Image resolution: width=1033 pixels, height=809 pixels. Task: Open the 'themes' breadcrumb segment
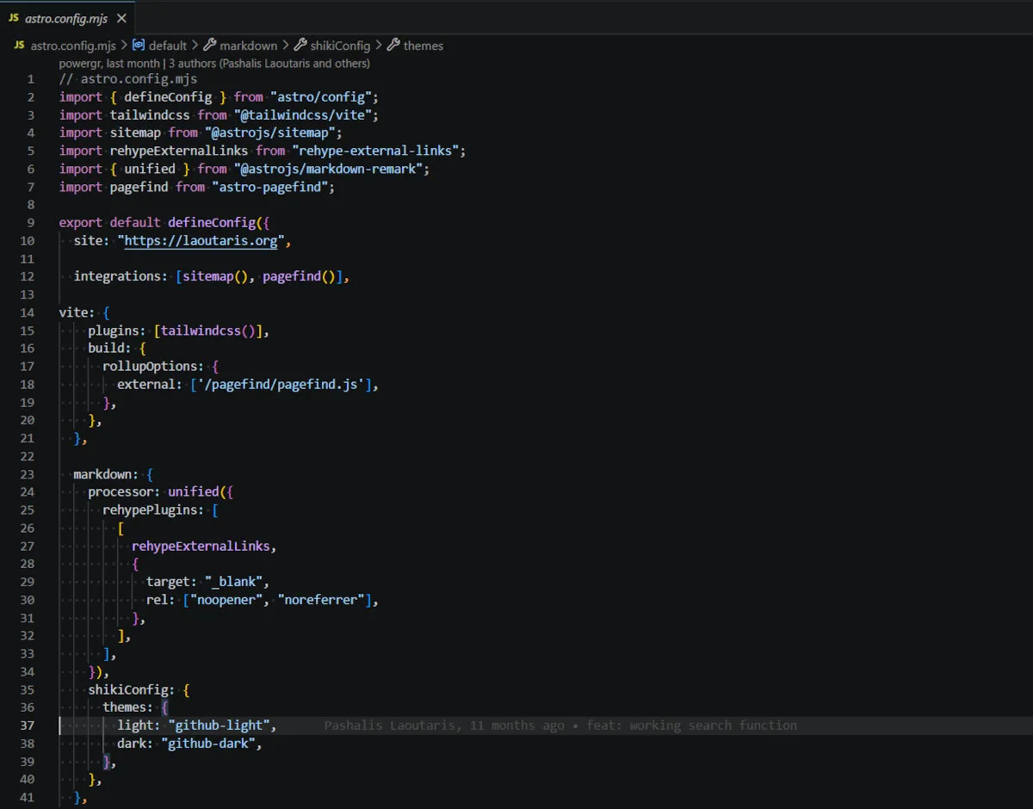tap(424, 46)
